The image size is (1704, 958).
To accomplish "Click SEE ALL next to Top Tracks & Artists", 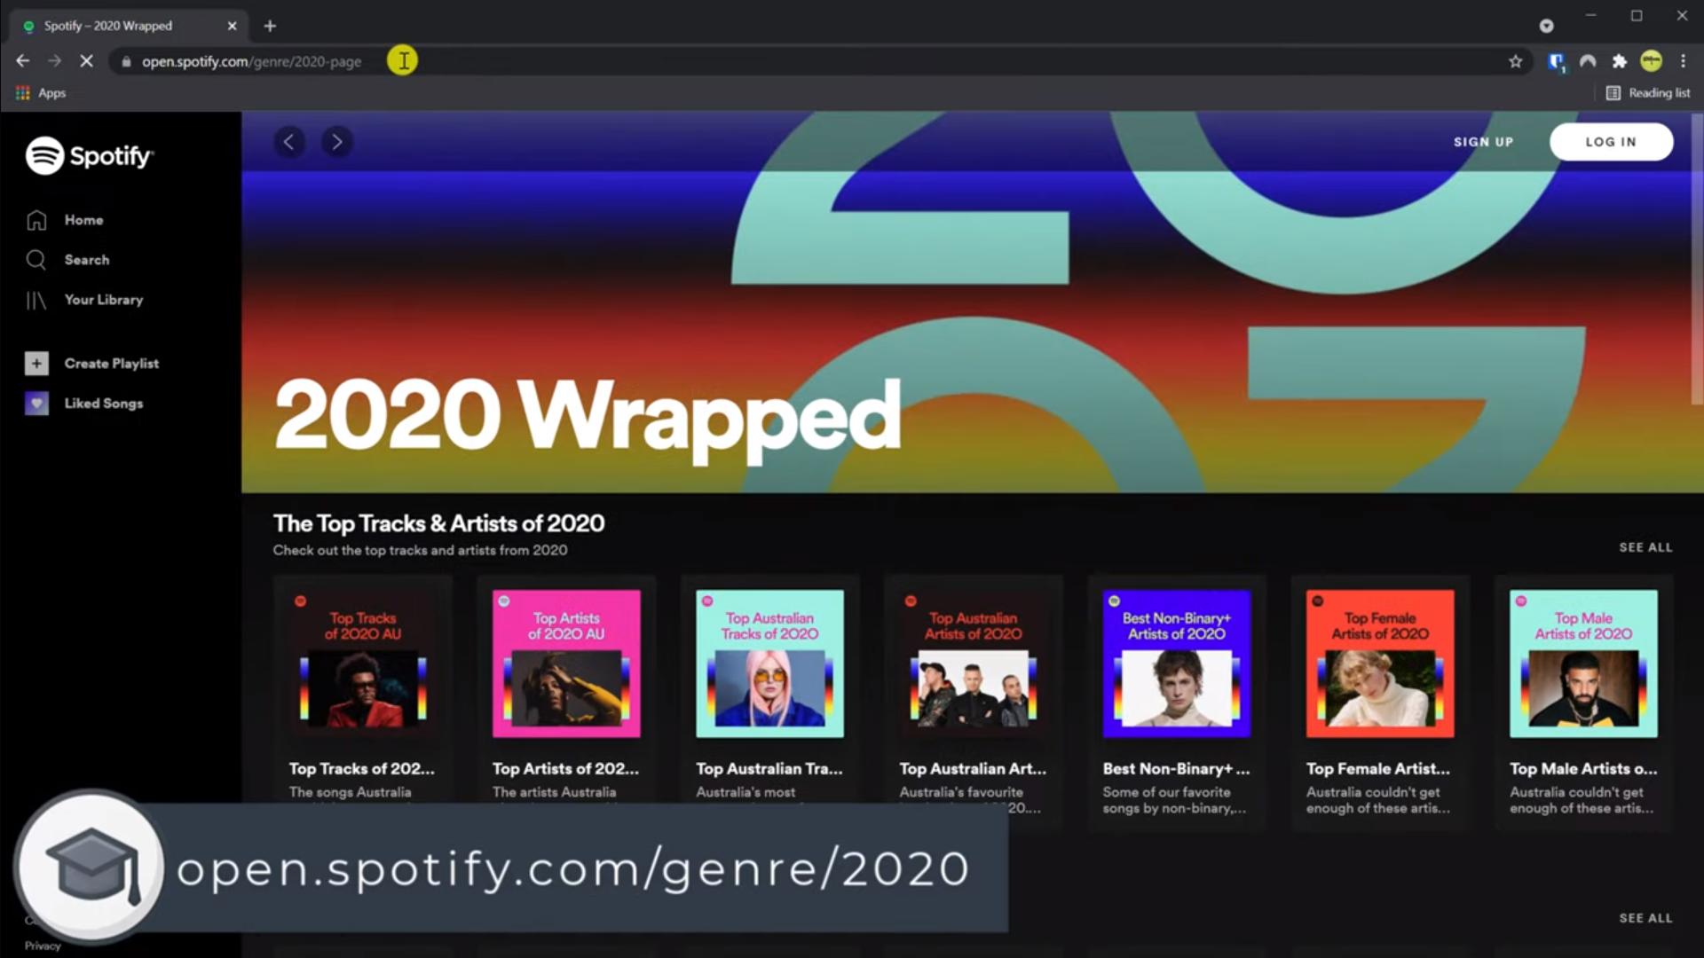I will (x=1645, y=547).
